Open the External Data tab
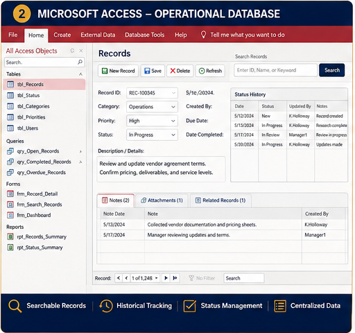The width and height of the screenshot is (355, 333). point(98,35)
